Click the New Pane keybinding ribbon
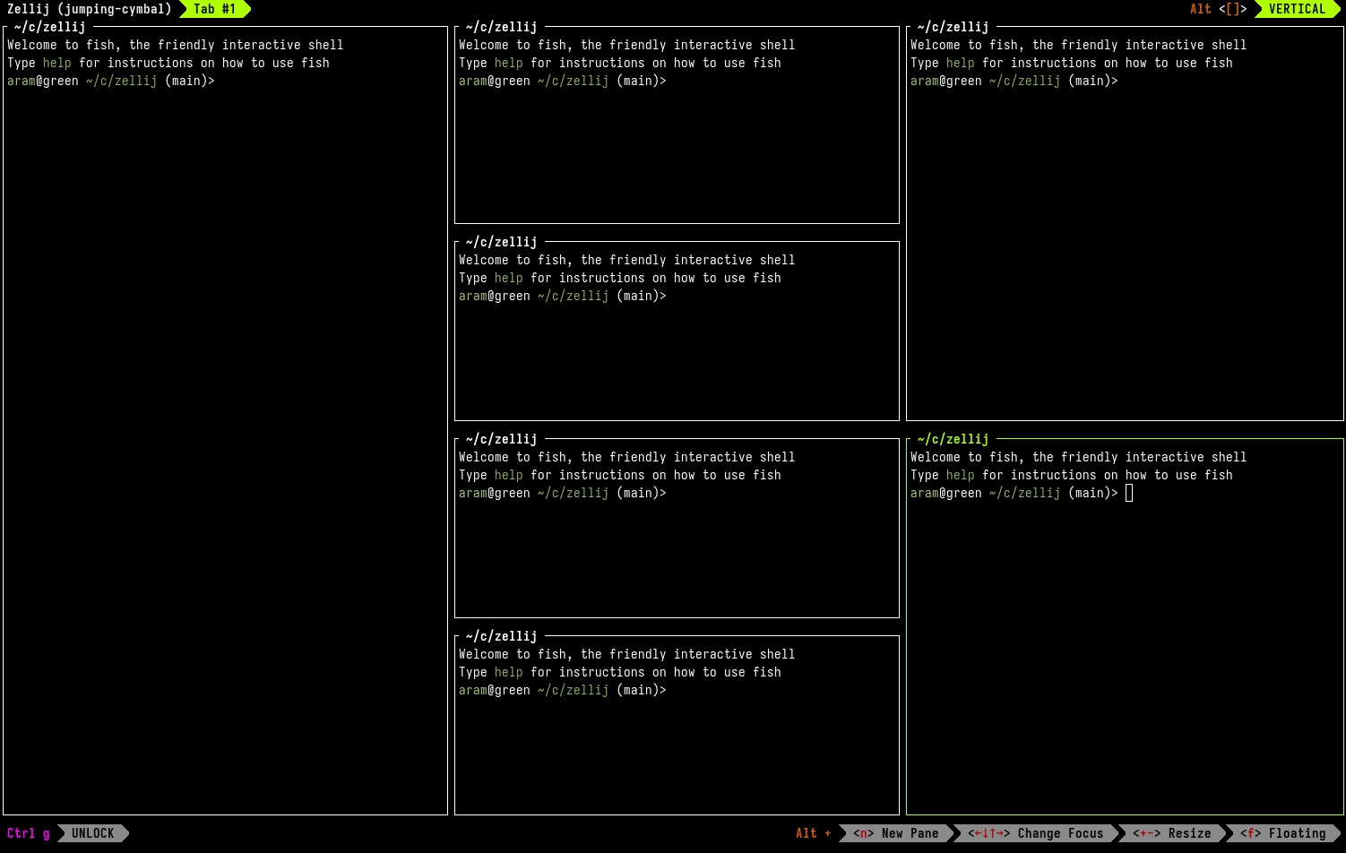The image size is (1346, 853). [x=895, y=833]
